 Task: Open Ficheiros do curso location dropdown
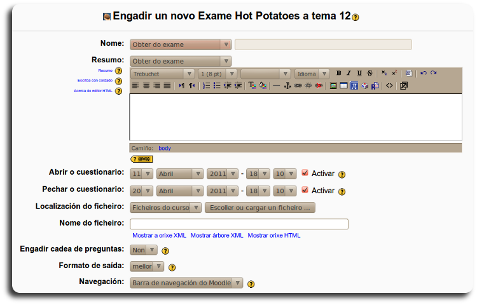165,208
